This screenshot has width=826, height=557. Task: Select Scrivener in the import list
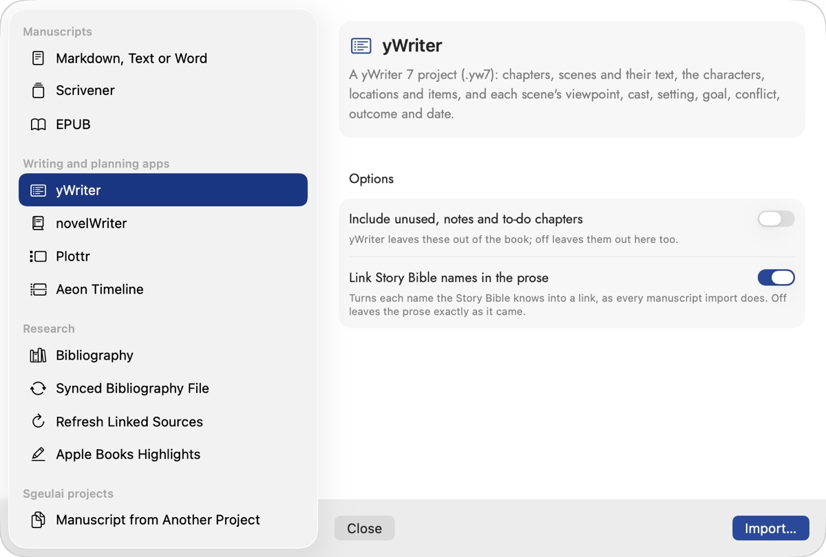point(163,90)
